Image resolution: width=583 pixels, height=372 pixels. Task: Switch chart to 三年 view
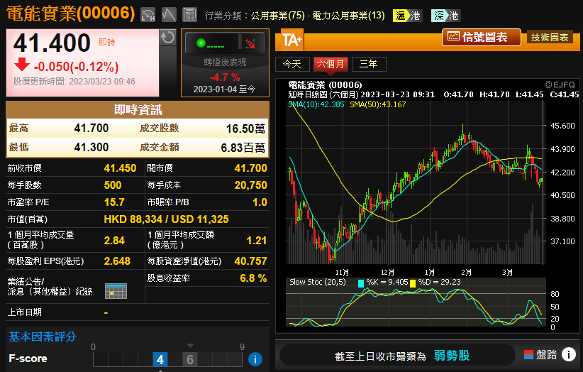tap(369, 64)
